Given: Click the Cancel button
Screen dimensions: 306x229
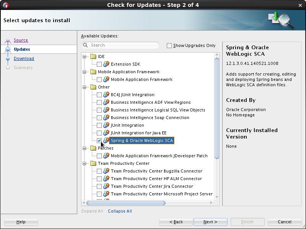Looking at the screenshot, I should coord(285,222).
